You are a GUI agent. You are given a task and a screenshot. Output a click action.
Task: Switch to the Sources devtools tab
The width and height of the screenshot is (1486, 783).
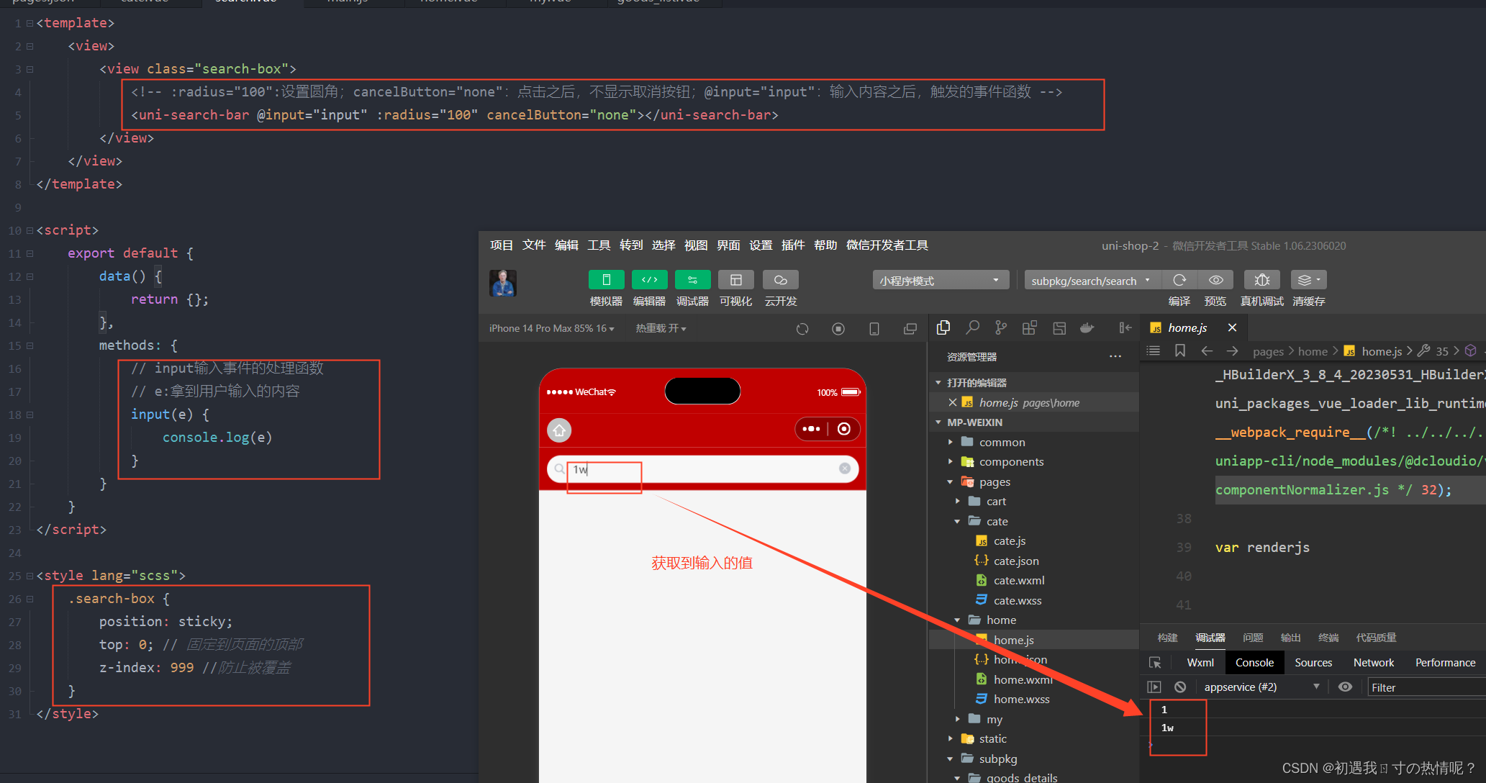tap(1313, 663)
